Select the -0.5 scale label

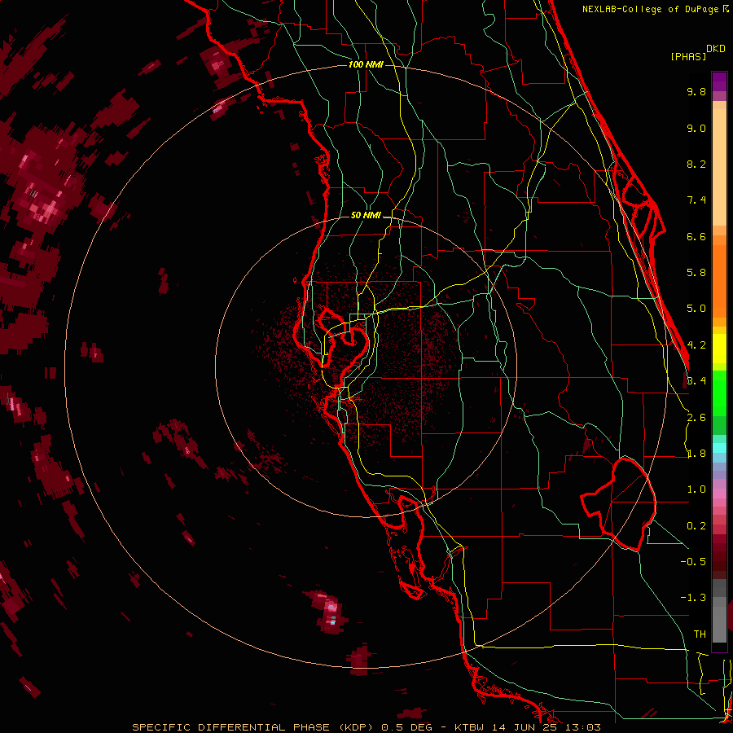(x=693, y=562)
